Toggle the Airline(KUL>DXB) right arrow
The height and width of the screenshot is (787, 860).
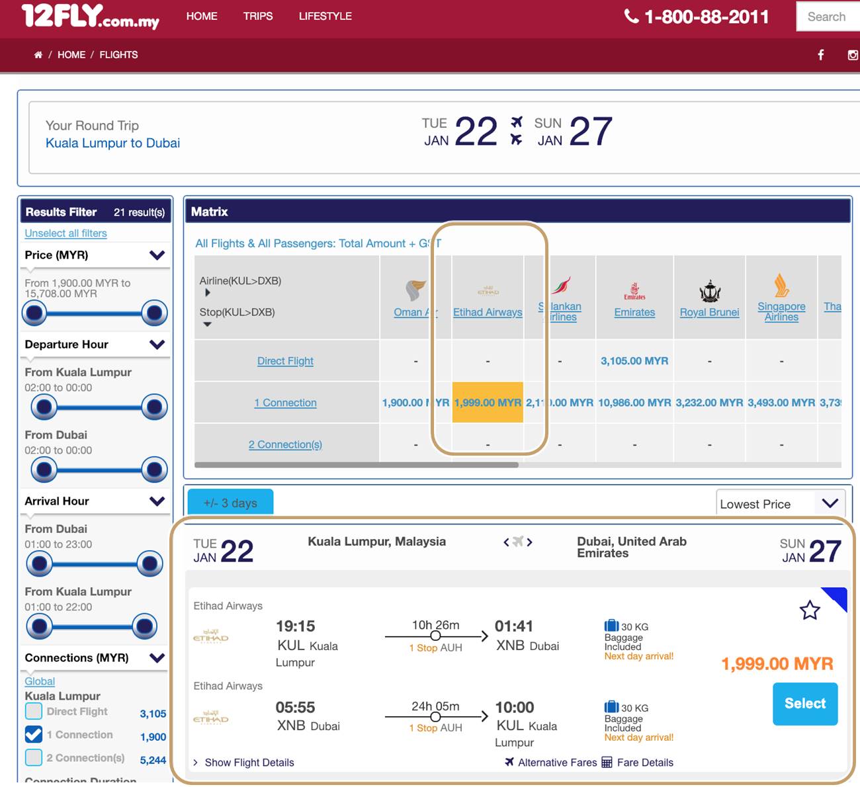point(207,292)
